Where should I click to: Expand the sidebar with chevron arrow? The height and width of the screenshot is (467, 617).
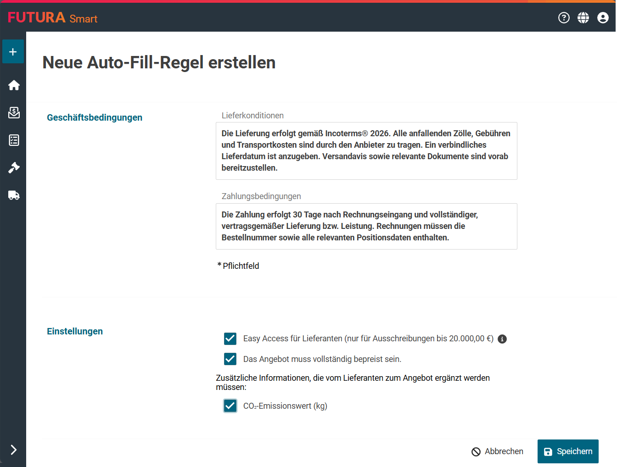coord(13,450)
